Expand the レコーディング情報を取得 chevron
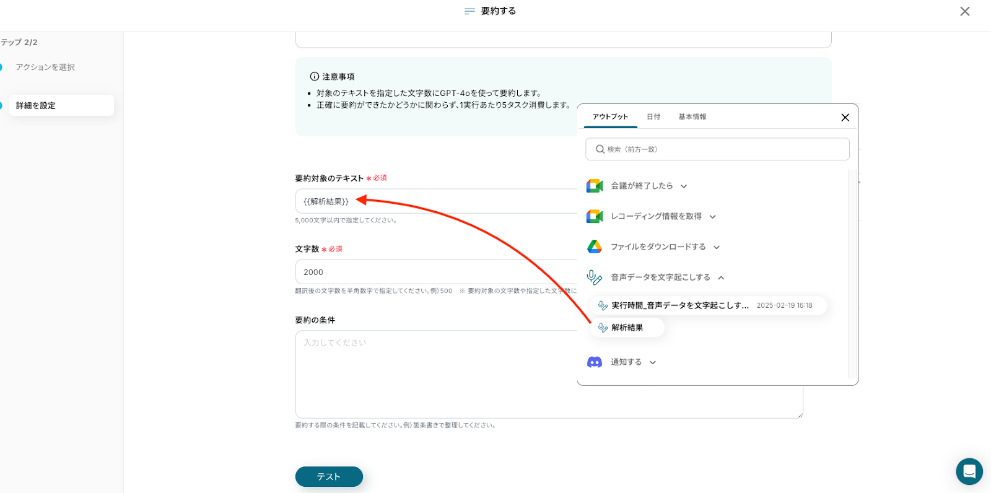991x493 pixels. (713, 217)
